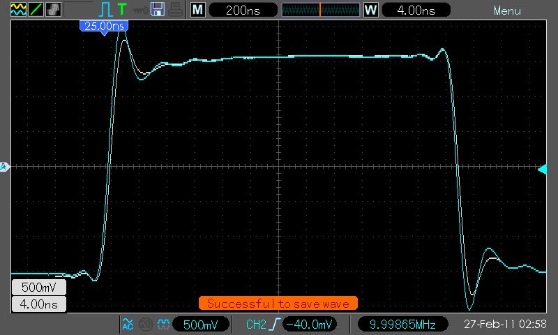This screenshot has height=335, width=558.
Task: Click the yellow and cyan dual sine-wave icon
Action: point(18,10)
